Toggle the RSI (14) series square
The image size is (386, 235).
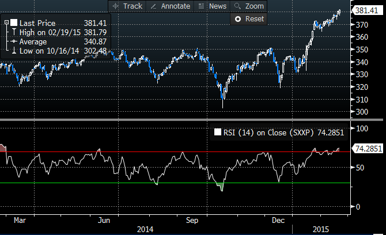pos(217,132)
